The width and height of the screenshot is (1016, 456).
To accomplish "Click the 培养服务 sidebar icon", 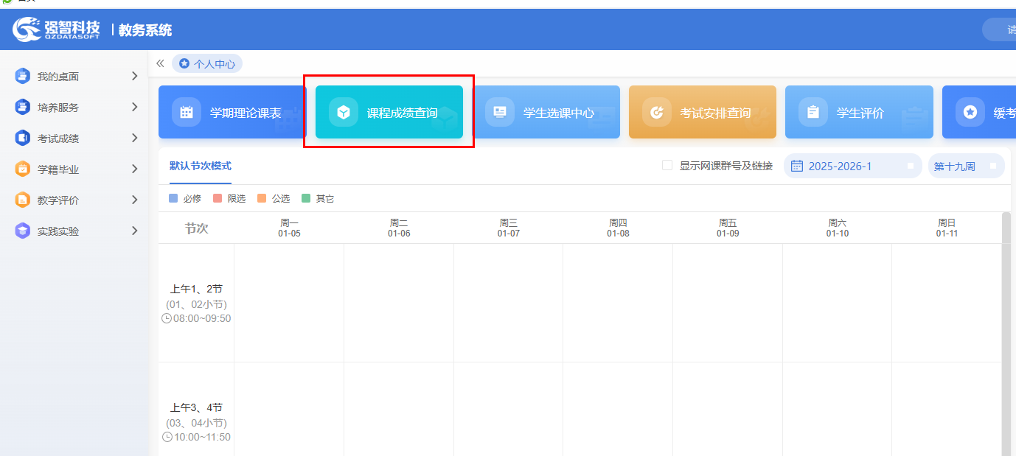I will click(x=23, y=107).
